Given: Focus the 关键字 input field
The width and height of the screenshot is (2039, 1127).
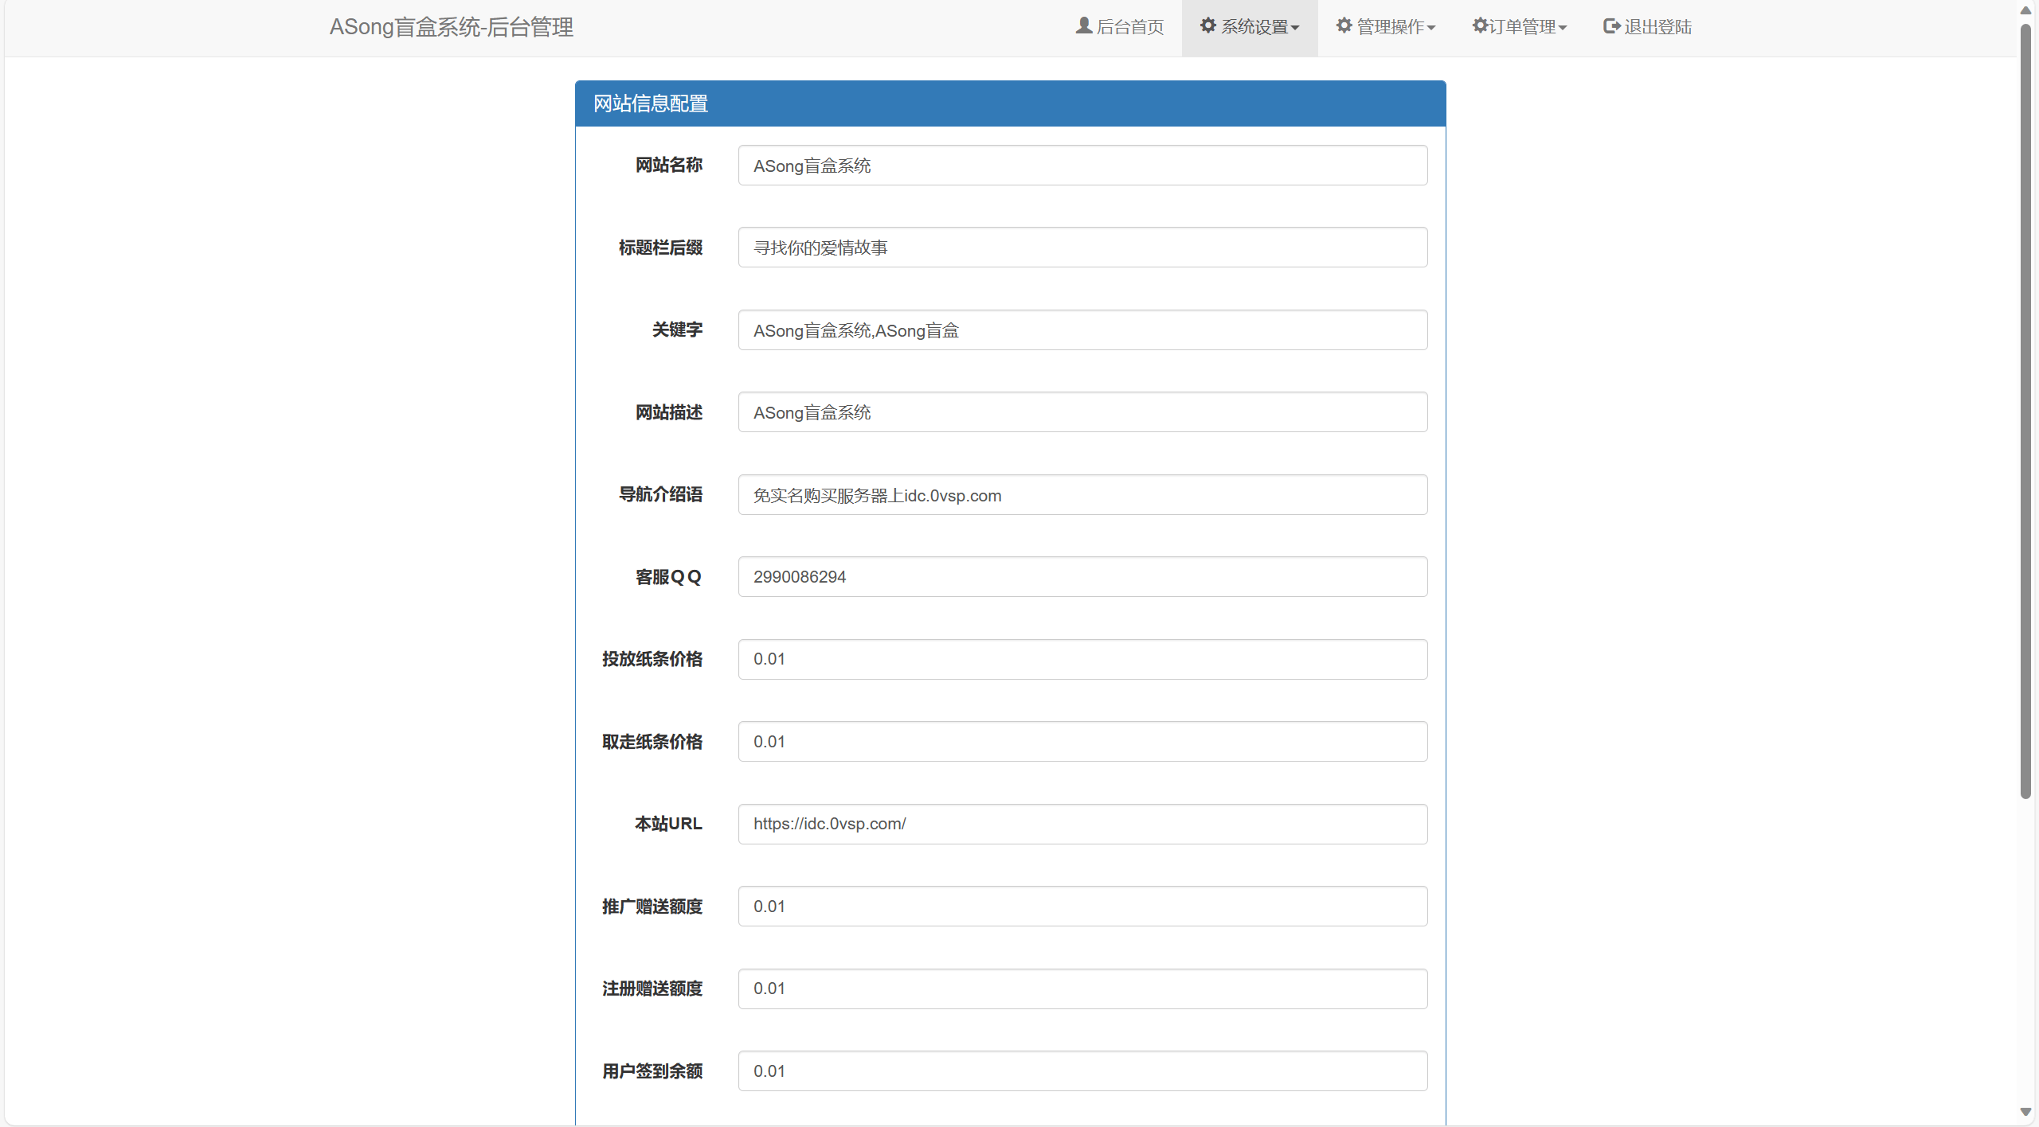Looking at the screenshot, I should click(x=1082, y=330).
